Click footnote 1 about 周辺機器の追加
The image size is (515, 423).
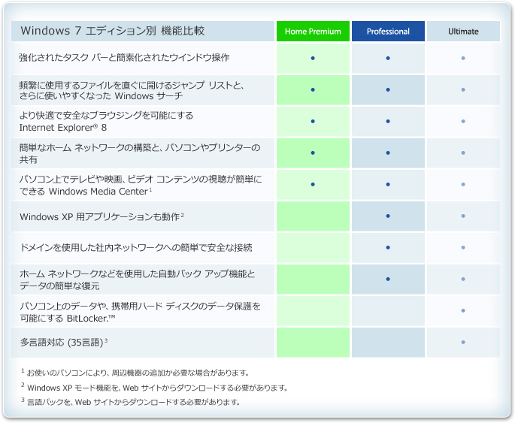(x=135, y=373)
